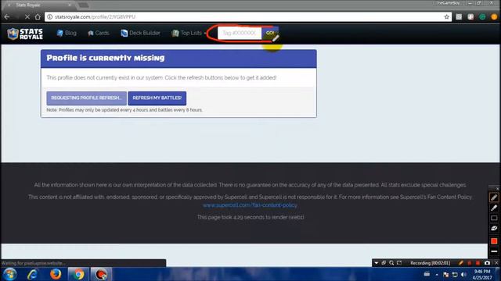View site information icon in address bar
The image size is (501, 281).
tap(50, 17)
